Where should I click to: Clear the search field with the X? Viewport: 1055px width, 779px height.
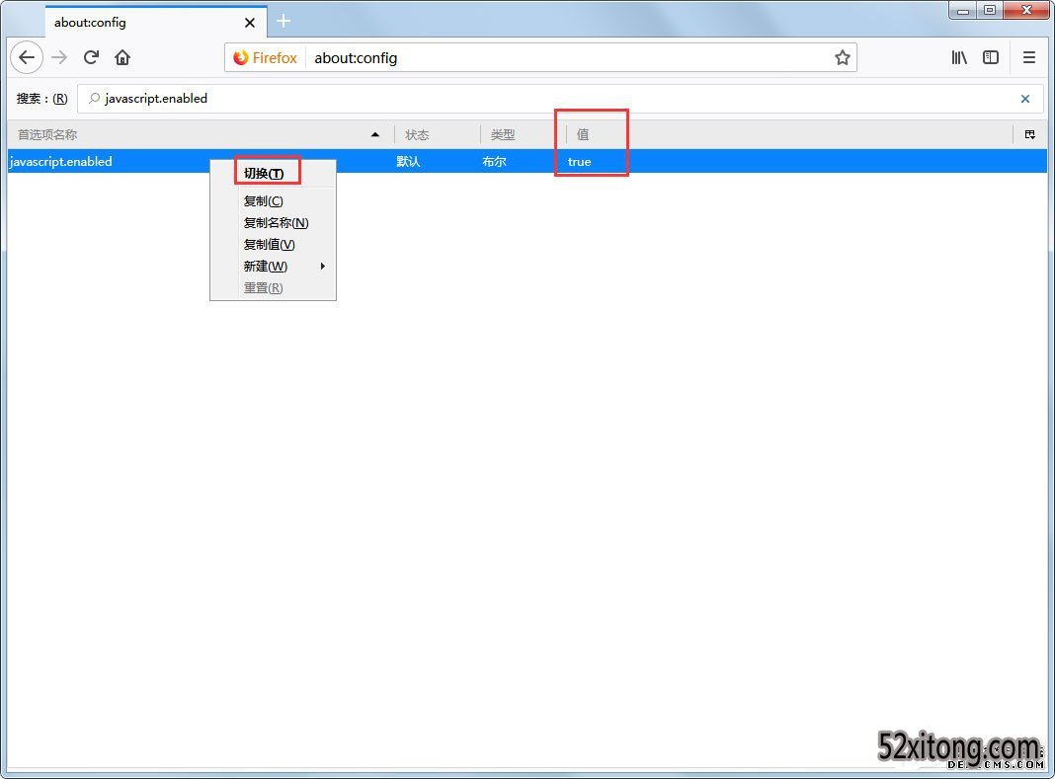[1025, 99]
